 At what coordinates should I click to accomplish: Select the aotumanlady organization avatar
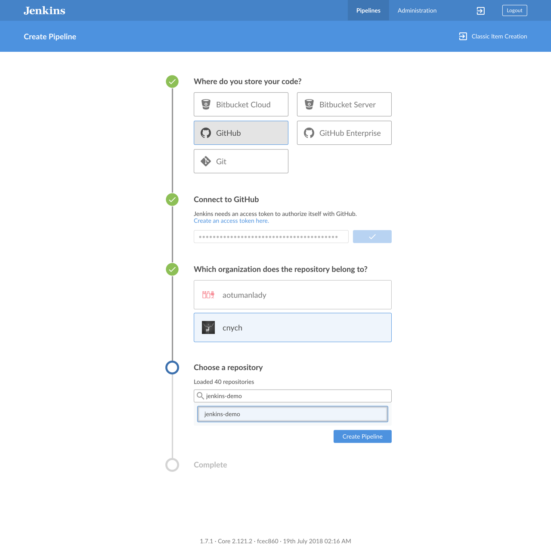click(208, 295)
